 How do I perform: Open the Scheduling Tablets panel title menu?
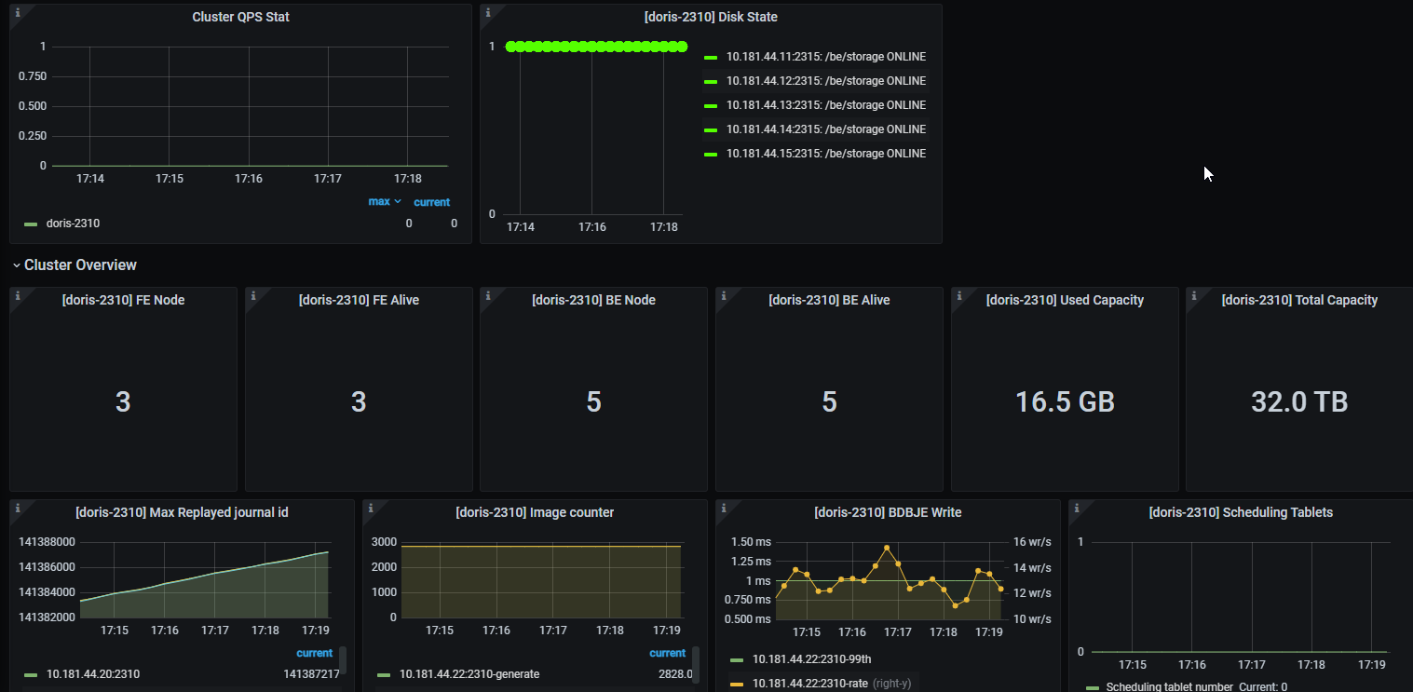point(1241,512)
